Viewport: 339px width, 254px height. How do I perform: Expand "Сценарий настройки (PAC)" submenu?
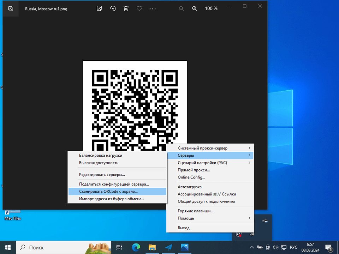[x=210, y=163]
